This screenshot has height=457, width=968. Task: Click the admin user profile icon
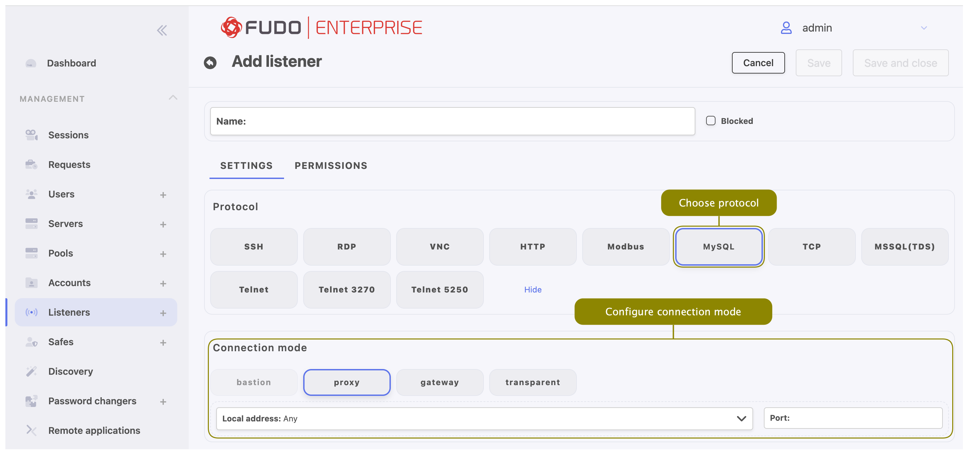pos(786,28)
